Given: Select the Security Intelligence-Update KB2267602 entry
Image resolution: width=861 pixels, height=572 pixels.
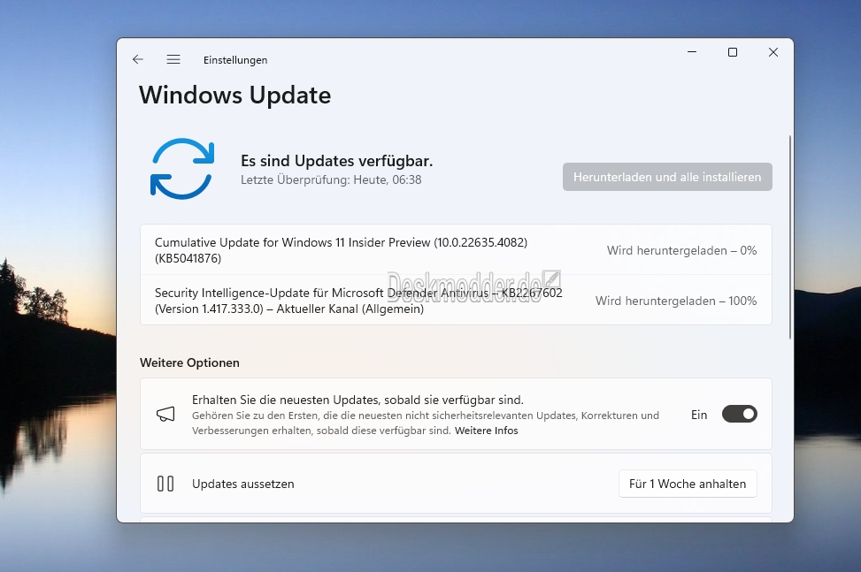Looking at the screenshot, I should coord(456,300).
